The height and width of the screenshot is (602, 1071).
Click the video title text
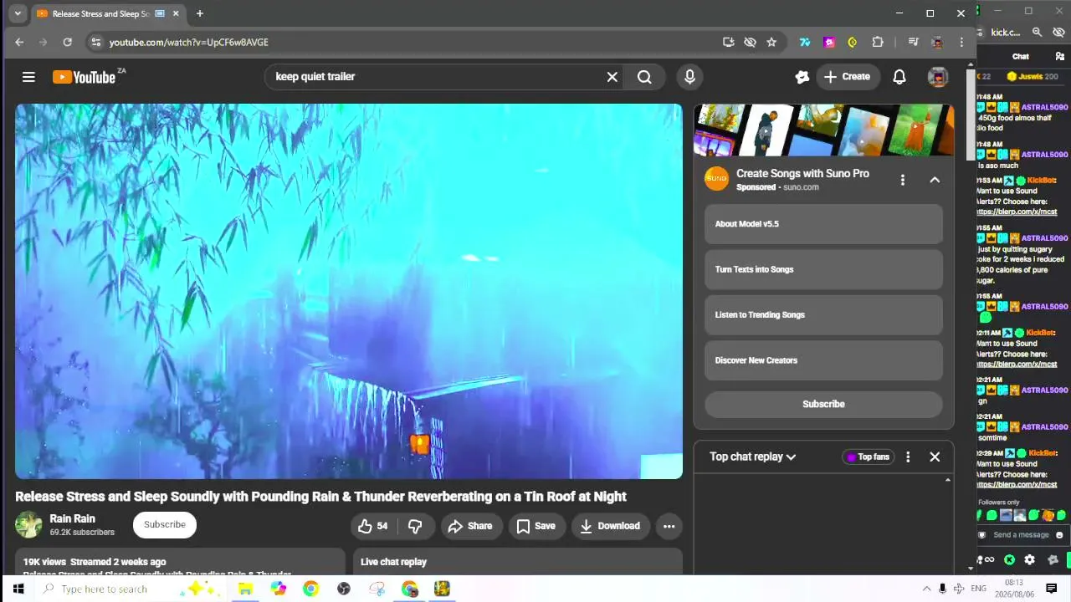click(x=320, y=497)
